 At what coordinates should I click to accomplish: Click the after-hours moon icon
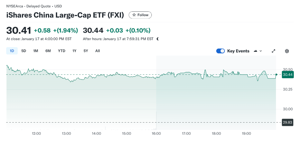(158, 39)
